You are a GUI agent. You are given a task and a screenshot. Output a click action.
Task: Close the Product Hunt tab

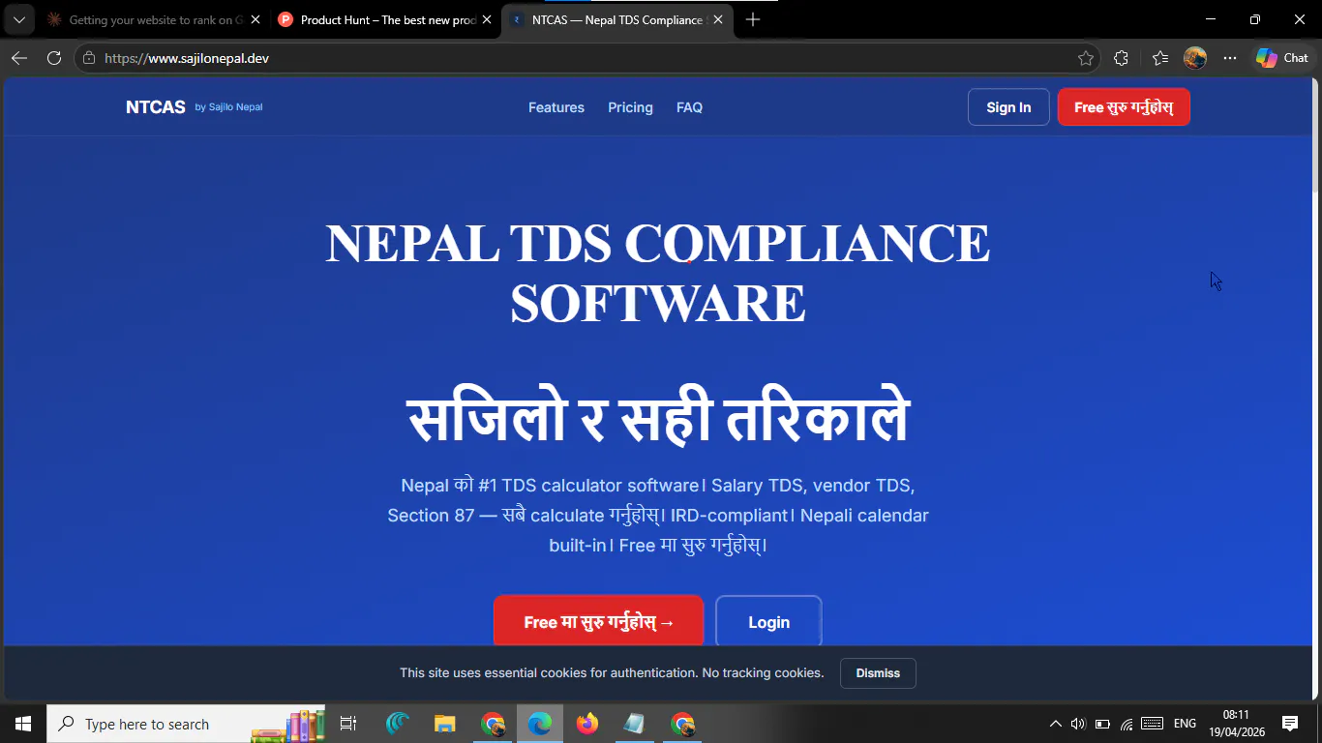(x=487, y=19)
